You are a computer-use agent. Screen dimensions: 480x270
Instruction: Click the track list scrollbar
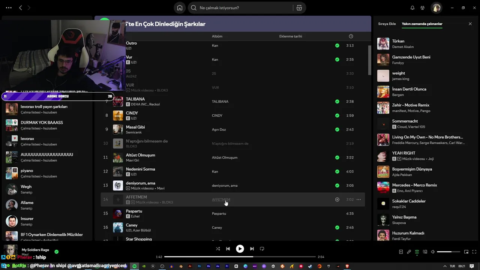(369, 60)
